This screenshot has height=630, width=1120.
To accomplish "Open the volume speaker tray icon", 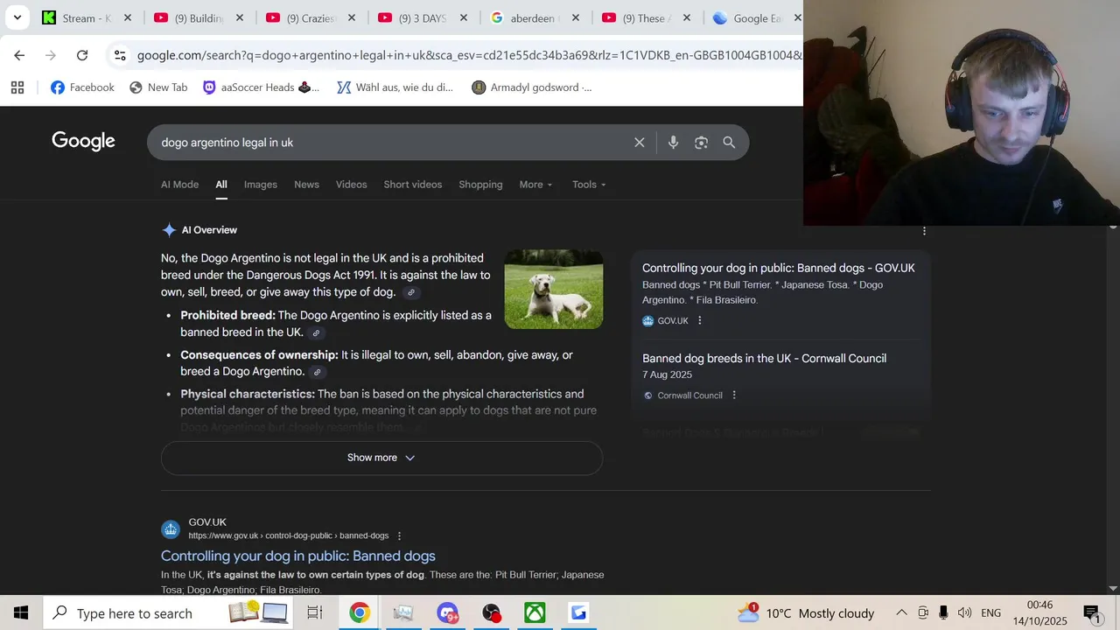I will tap(964, 612).
